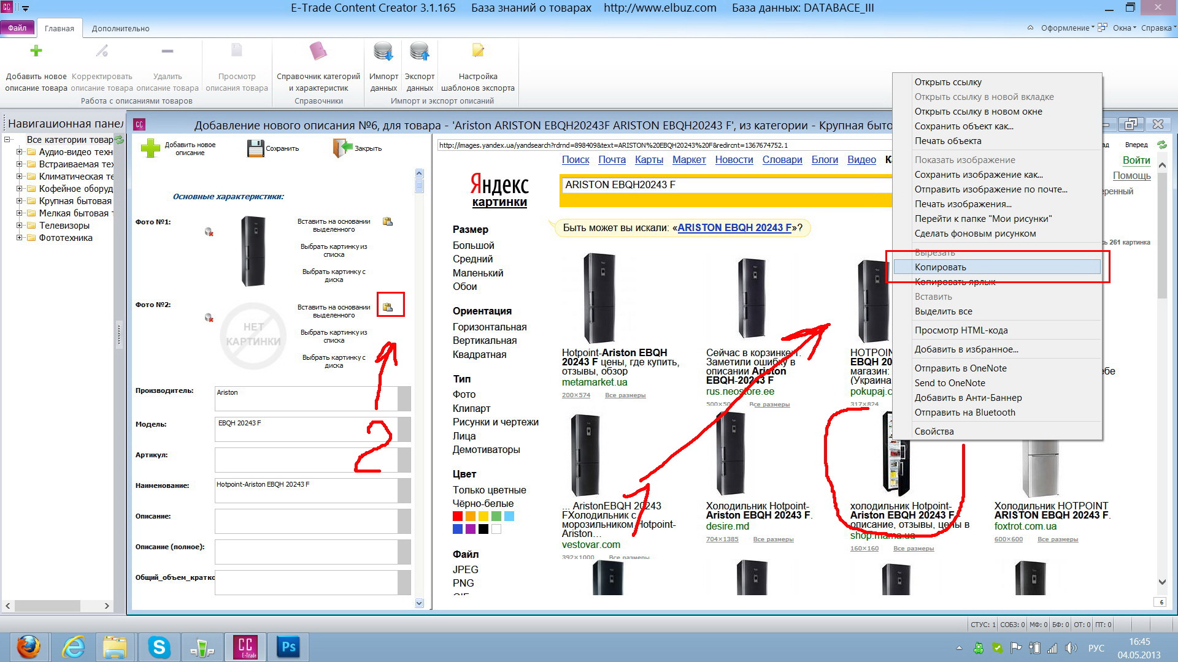The image size is (1178, 662).
Task: Click Вставить на основании выделенного for Фото №1
Action: [334, 226]
